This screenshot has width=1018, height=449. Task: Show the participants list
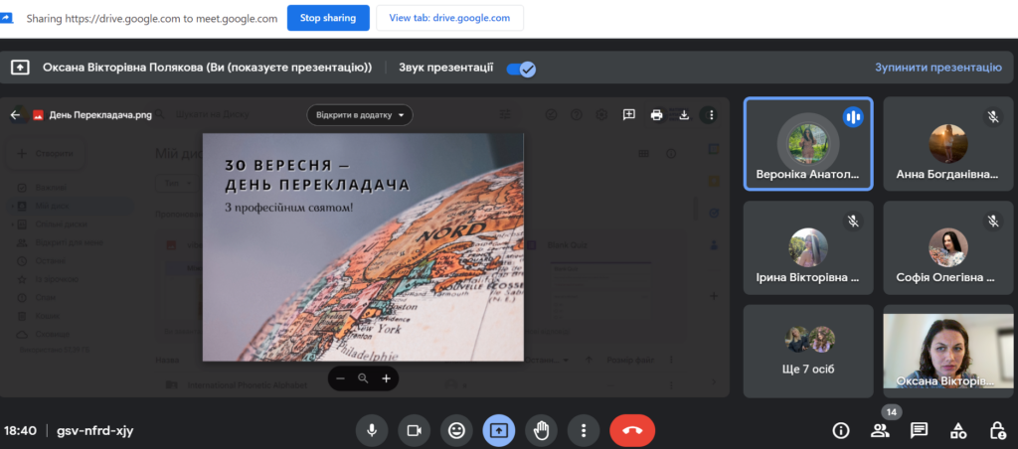click(880, 430)
